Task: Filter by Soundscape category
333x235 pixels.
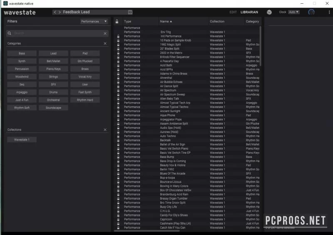Action: pos(53,108)
